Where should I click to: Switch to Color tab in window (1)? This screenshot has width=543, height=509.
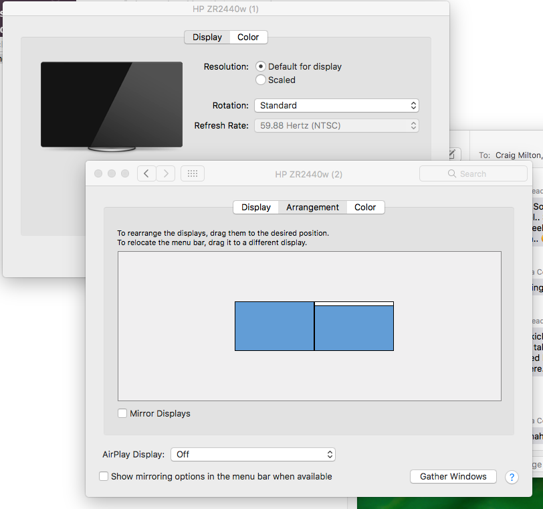248,37
